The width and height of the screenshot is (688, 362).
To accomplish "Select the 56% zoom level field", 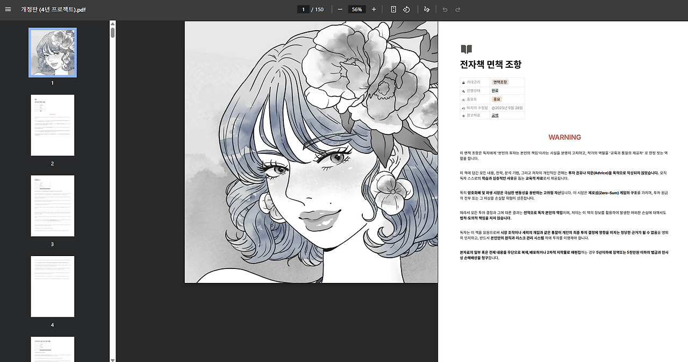I will (356, 9).
